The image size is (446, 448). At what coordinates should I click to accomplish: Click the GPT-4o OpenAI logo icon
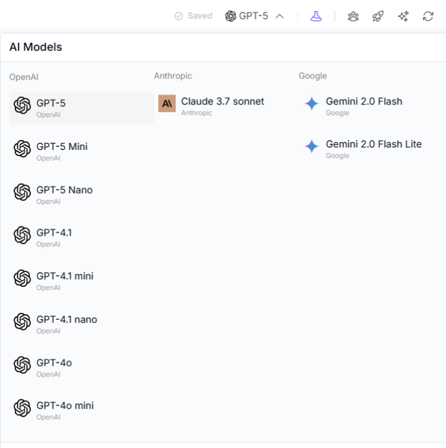(x=22, y=365)
